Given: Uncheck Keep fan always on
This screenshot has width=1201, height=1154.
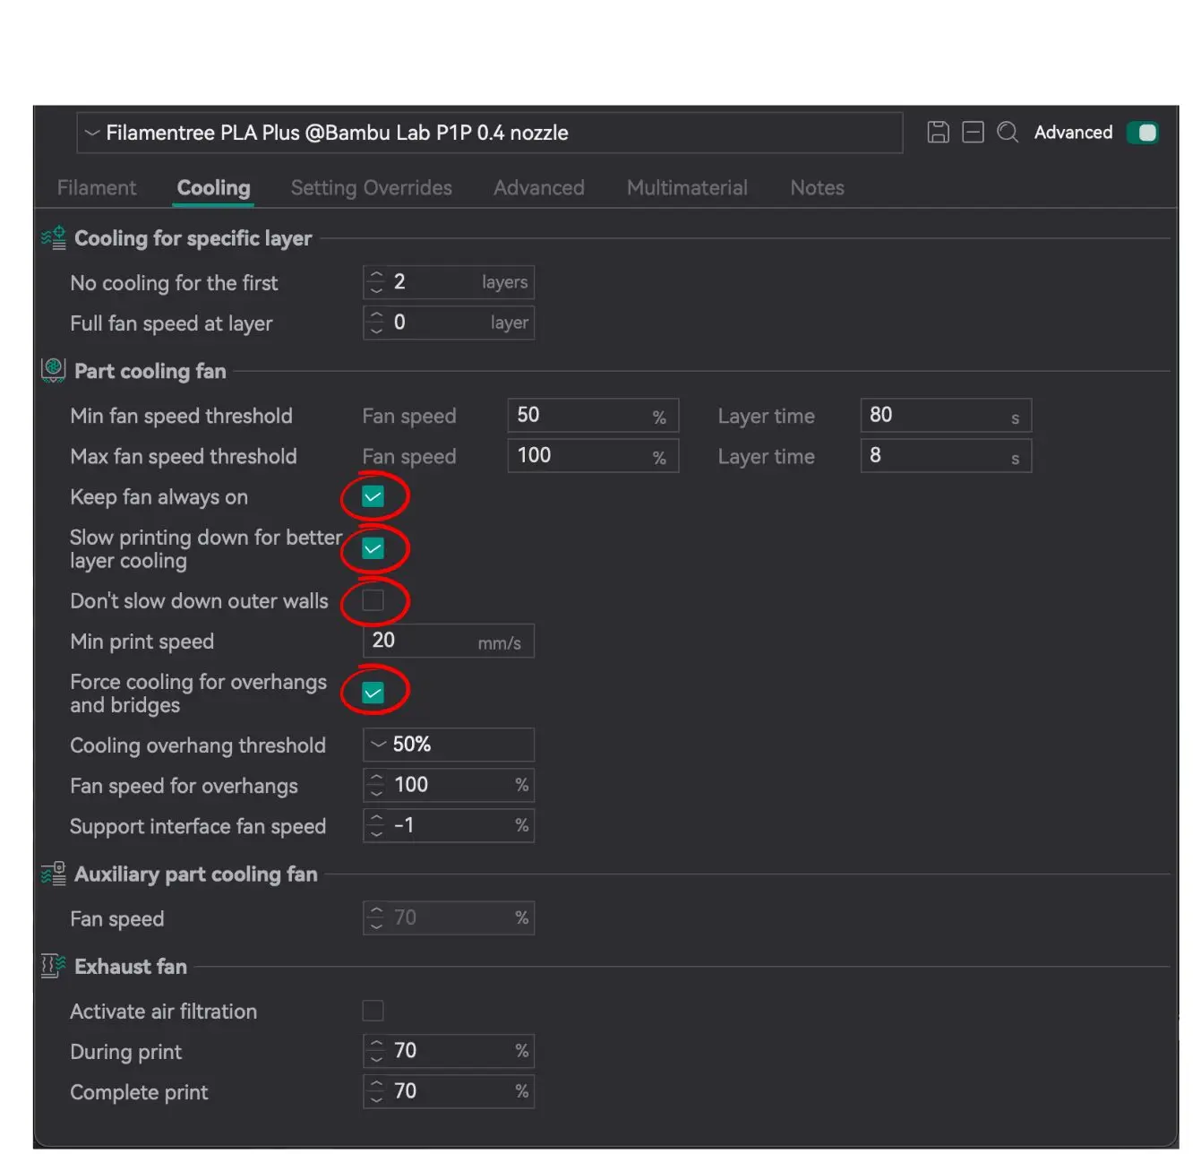Looking at the screenshot, I should pos(373,496).
